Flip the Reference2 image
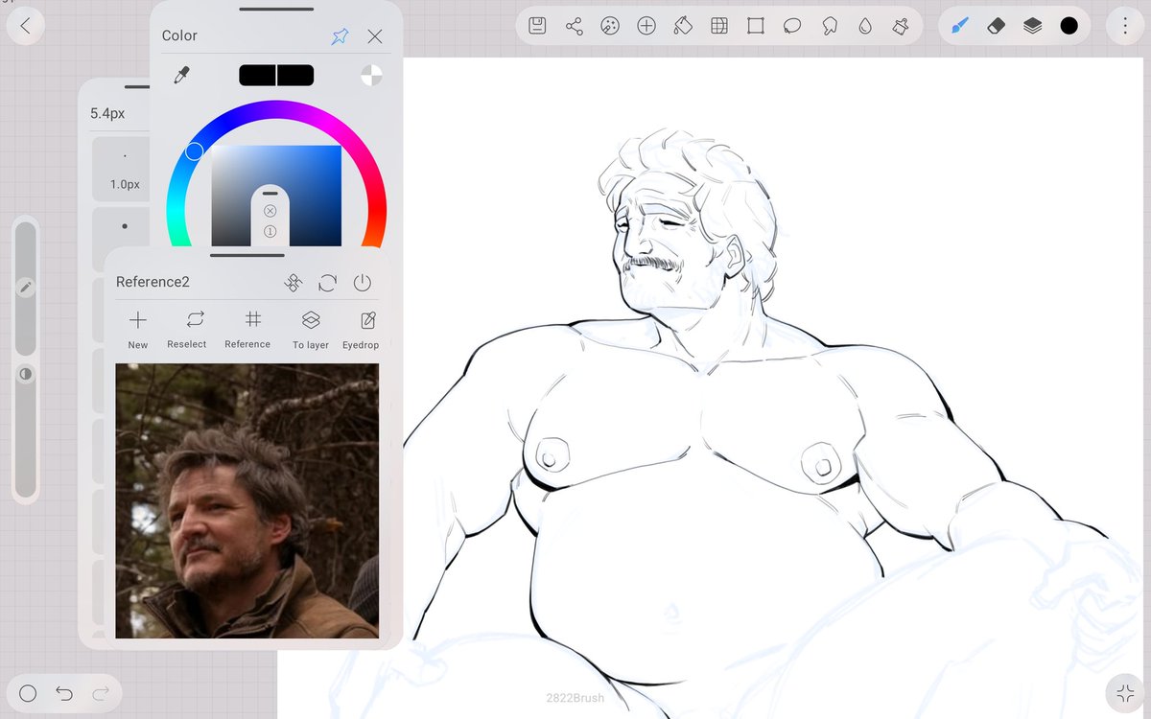Screen dimensions: 1151x719 pyautogui.click(x=294, y=283)
